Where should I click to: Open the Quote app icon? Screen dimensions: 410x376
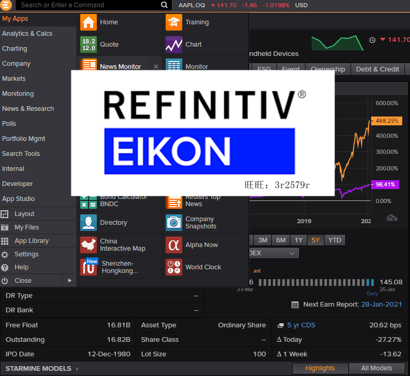(89, 45)
